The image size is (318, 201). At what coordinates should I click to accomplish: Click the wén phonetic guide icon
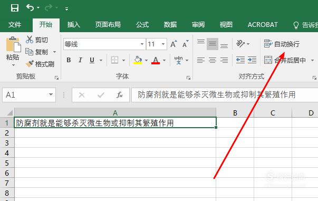[178, 60]
